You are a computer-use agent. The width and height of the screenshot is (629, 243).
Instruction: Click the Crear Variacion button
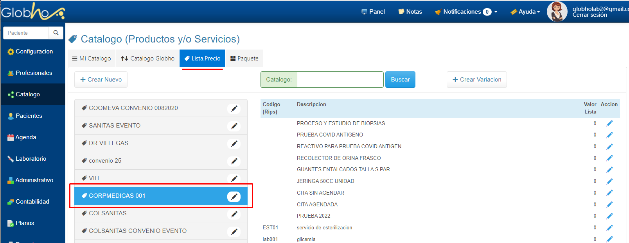(476, 80)
